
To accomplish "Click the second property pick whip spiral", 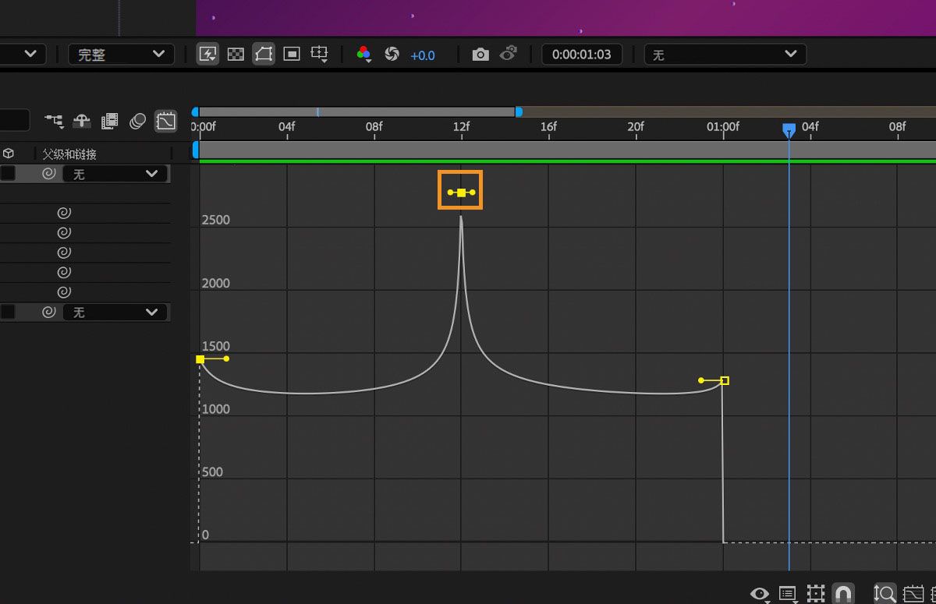I will 65,232.
